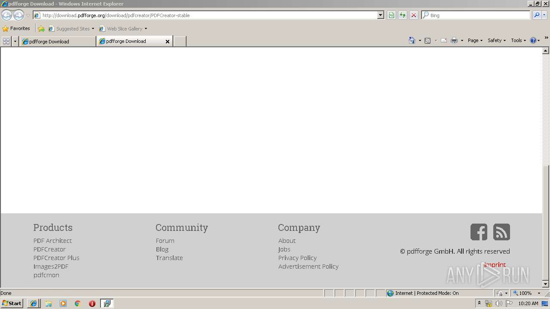Image resolution: width=550 pixels, height=309 pixels.
Task: Open the Safety menu
Action: [496, 40]
